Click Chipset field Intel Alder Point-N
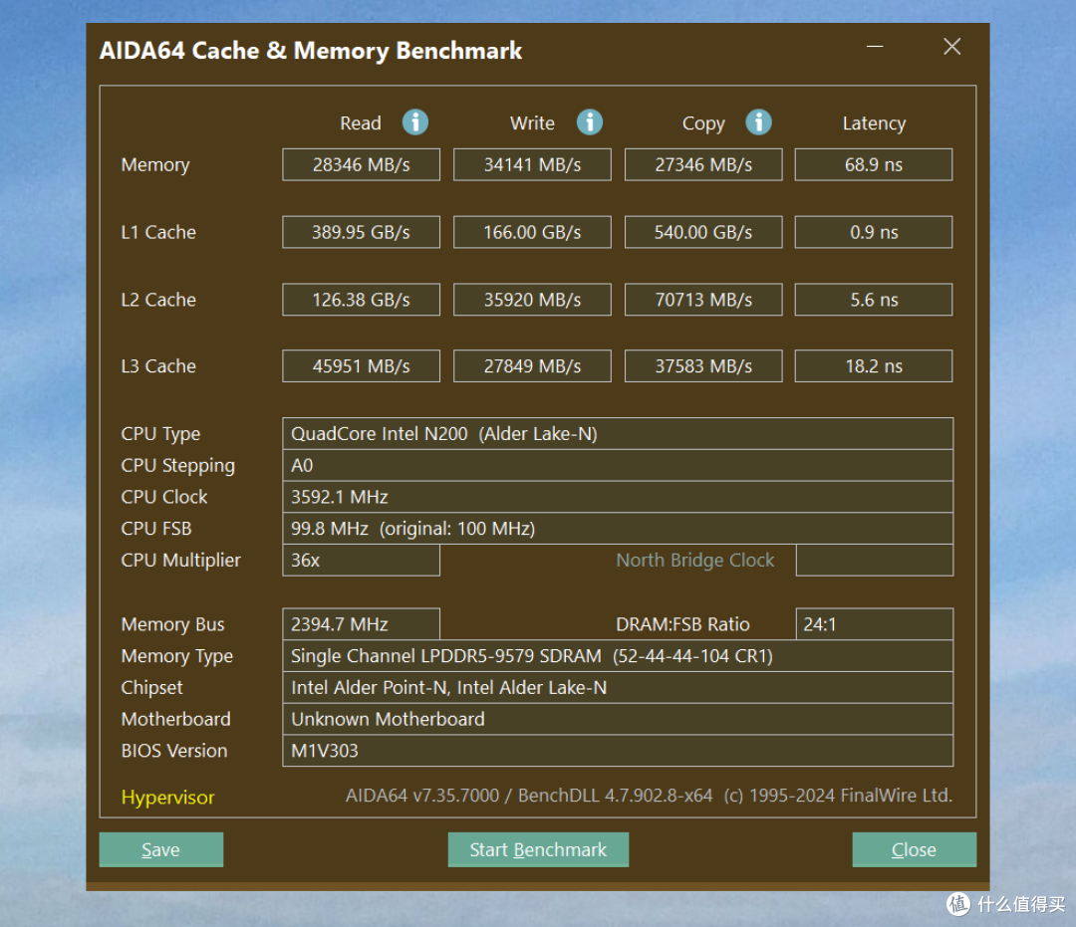Image resolution: width=1076 pixels, height=927 pixels. pyautogui.click(x=618, y=688)
